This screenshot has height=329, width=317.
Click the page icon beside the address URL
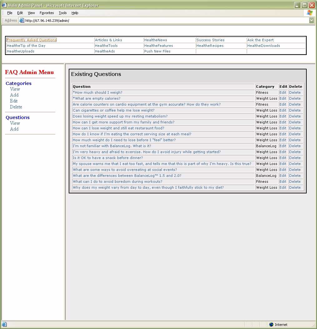pyautogui.click(x=22, y=21)
